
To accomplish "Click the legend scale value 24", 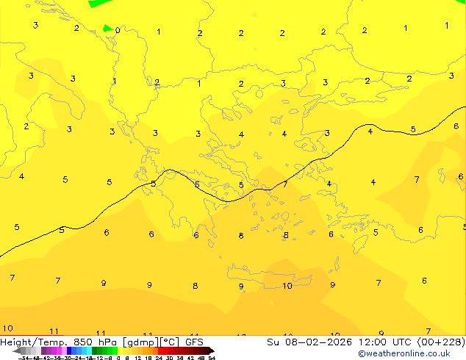I will click(x=159, y=359).
